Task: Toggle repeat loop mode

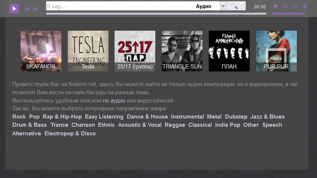Action: pos(295,6)
